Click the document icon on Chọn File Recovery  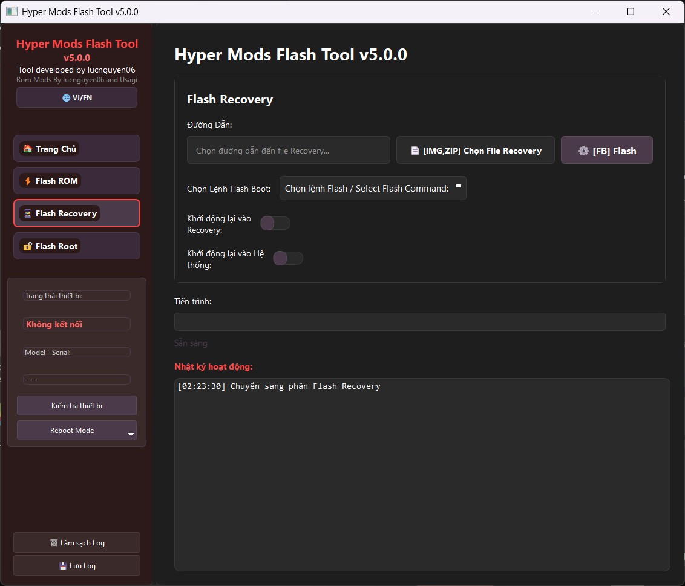[x=414, y=150]
